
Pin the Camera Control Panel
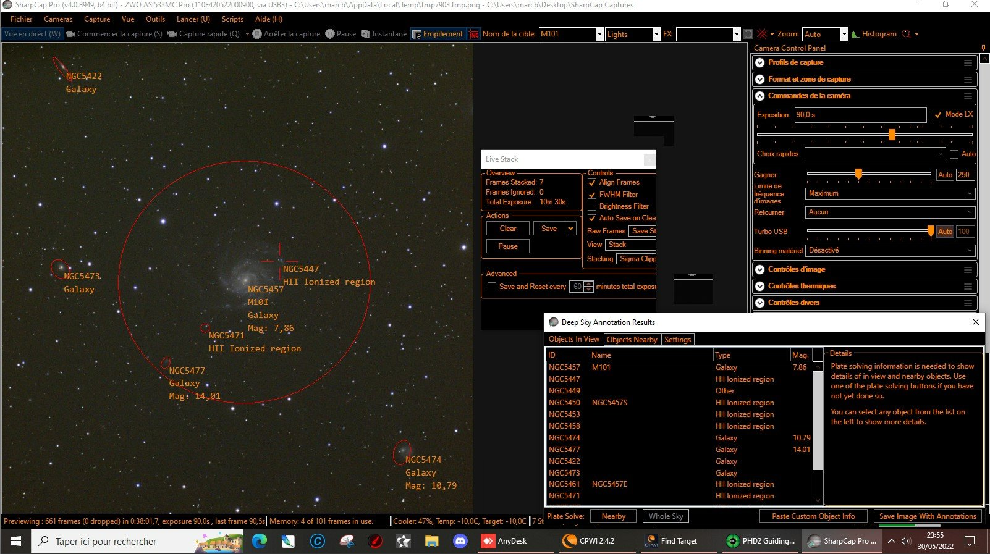[983, 48]
